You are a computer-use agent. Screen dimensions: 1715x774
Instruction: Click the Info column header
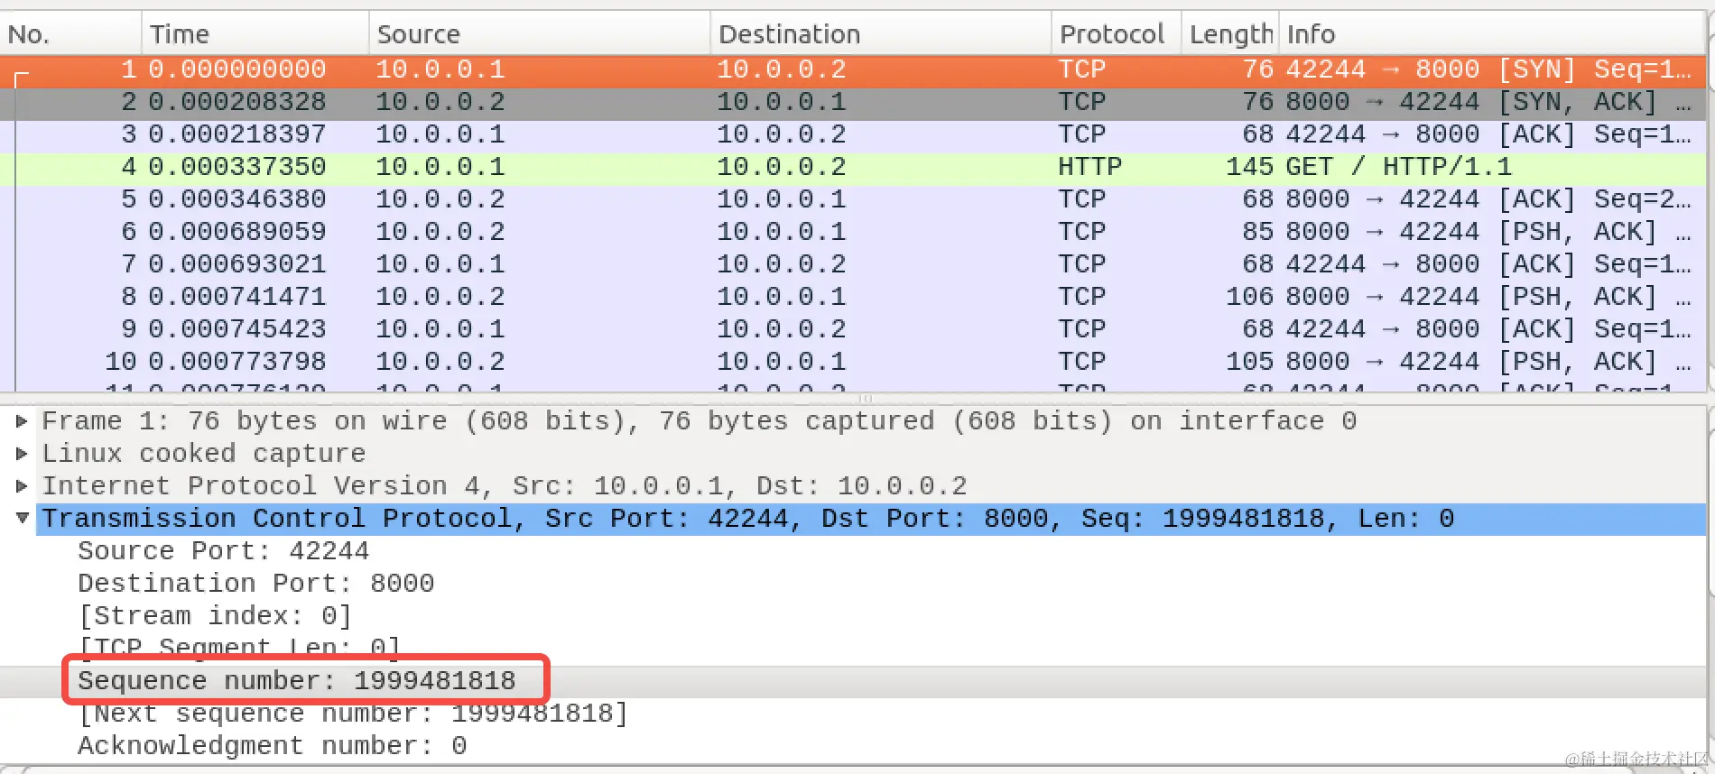[x=1492, y=34]
